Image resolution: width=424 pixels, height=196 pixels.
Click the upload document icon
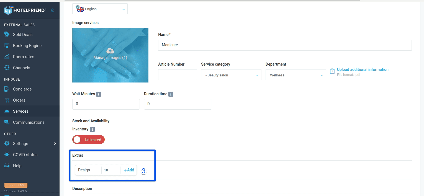(x=332, y=71)
